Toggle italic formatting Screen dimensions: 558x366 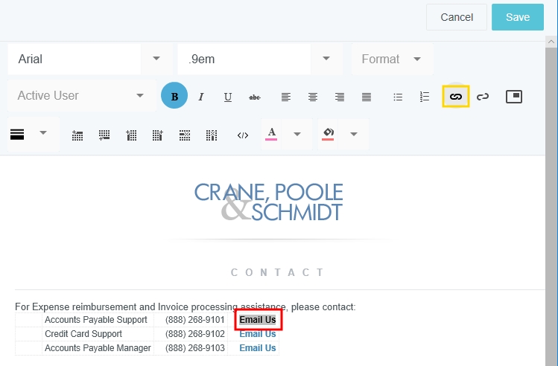(x=201, y=97)
